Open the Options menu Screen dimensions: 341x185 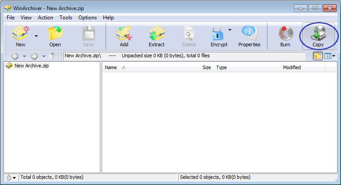tap(88, 18)
